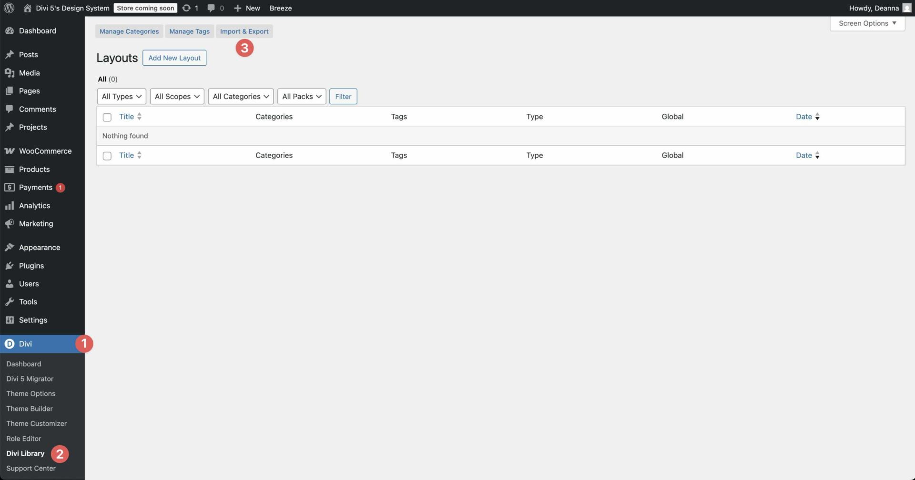
Task: Click the Add New Layout button
Action: pos(174,58)
